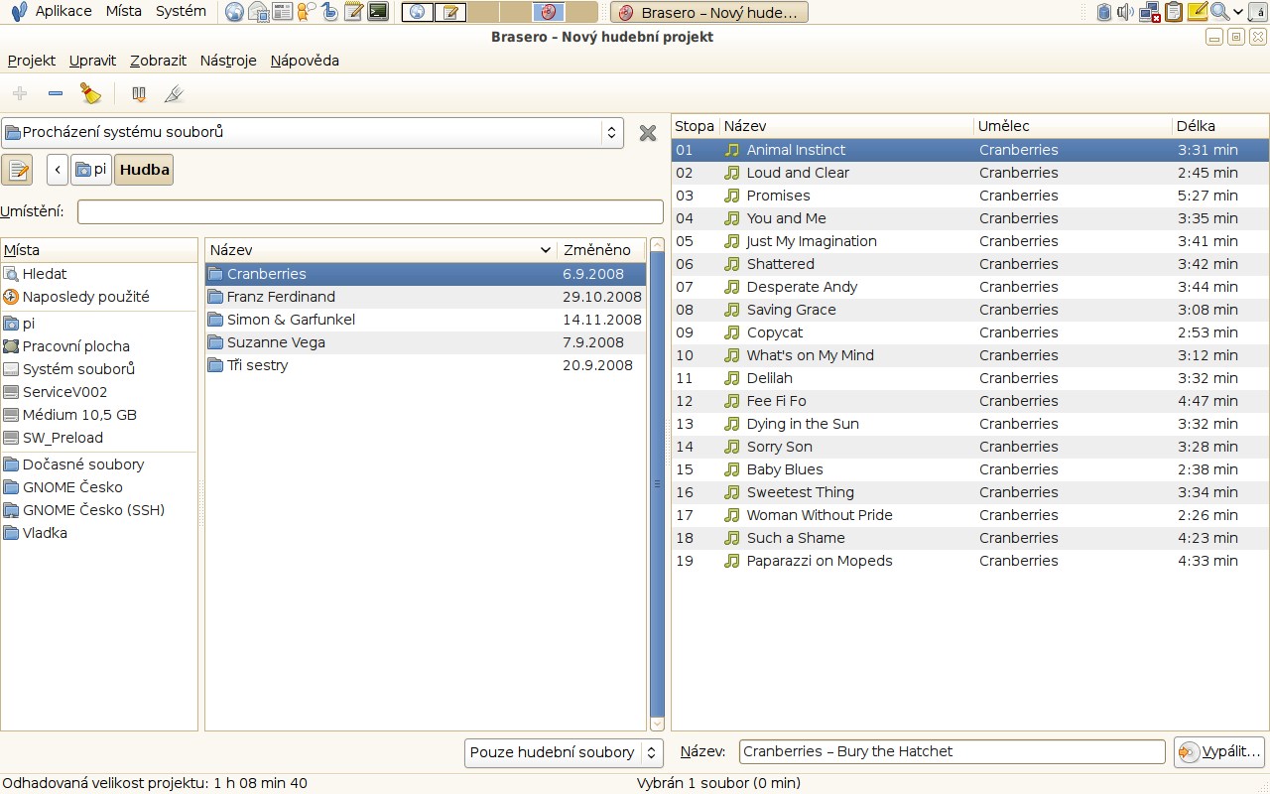Toggle the type-a-filename pencil button
The image size is (1270, 794).
point(17,170)
